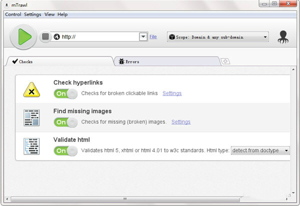Viewport: 300px width, 206px height.
Task: Click the vertical scrollbar down arrow
Action: [293, 193]
